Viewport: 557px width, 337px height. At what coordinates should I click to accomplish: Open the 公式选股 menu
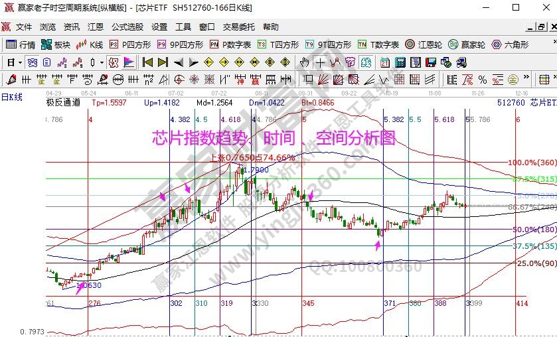(x=127, y=27)
